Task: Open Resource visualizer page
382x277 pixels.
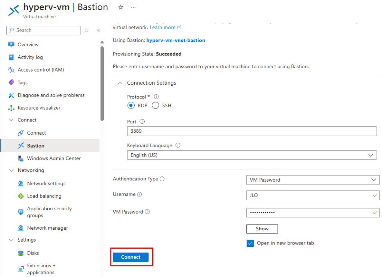Action: pyautogui.click(x=39, y=108)
